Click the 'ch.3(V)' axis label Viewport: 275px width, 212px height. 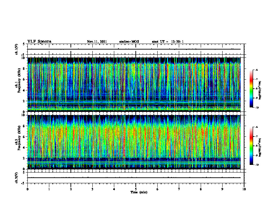coord(16,178)
